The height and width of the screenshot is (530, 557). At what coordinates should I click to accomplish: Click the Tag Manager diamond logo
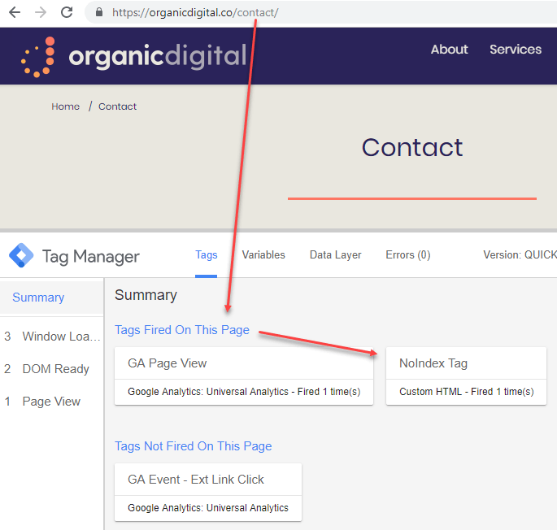(21, 255)
